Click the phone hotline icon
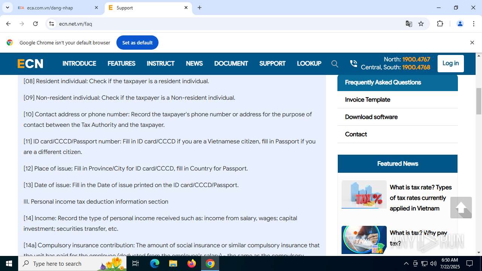The width and height of the screenshot is (482, 271). 353,64
